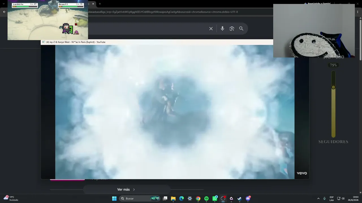Screen dimensions: 362x203
Task: Switch the ESP LAA keyboard language
Action: click(331, 198)
